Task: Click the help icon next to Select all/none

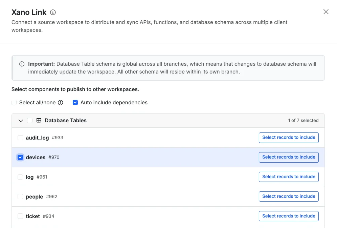Action: point(61,103)
